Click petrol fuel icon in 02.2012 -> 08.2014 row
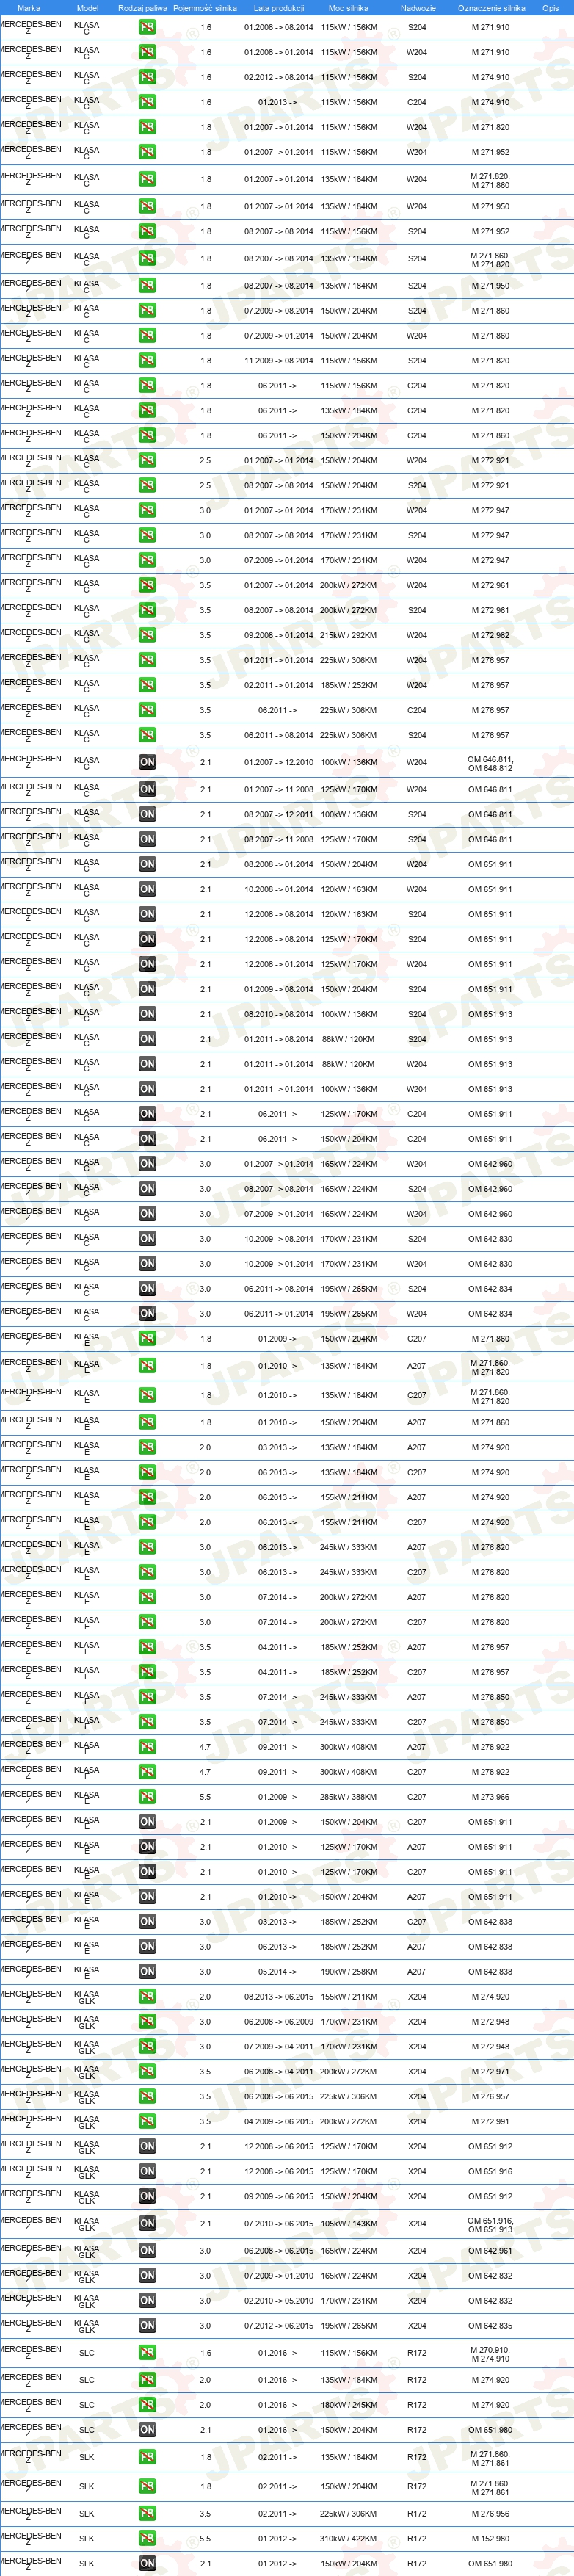This screenshot has height=2576, width=574. (147, 77)
